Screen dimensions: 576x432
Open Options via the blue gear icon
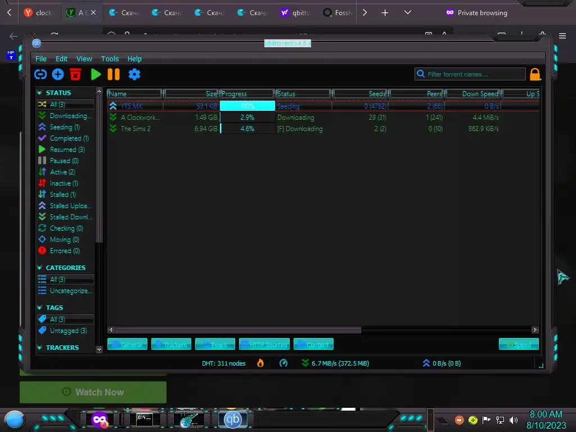[134, 75]
